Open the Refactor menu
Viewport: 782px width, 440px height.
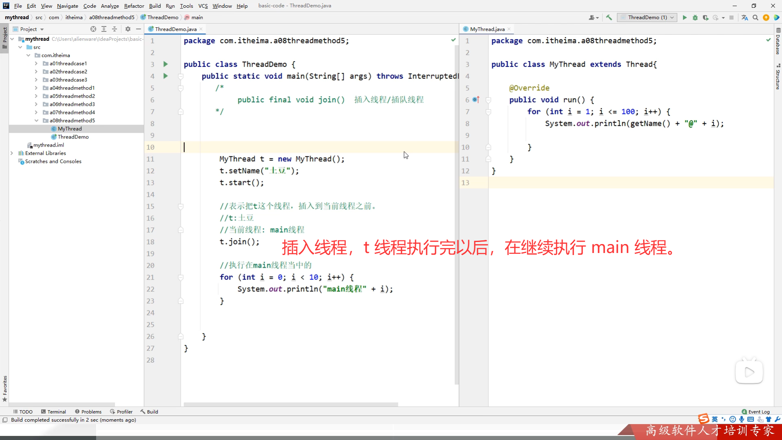pos(134,6)
